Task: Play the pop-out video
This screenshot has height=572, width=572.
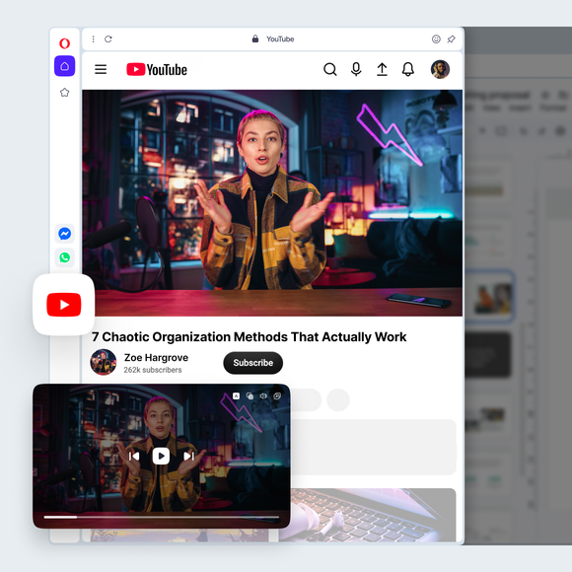Action: click(x=161, y=456)
